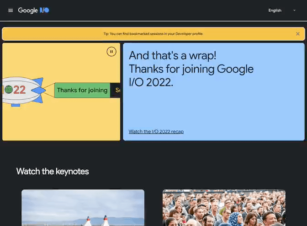Click the Thanks for joining Google text
The image size is (307, 226).
click(191, 69)
